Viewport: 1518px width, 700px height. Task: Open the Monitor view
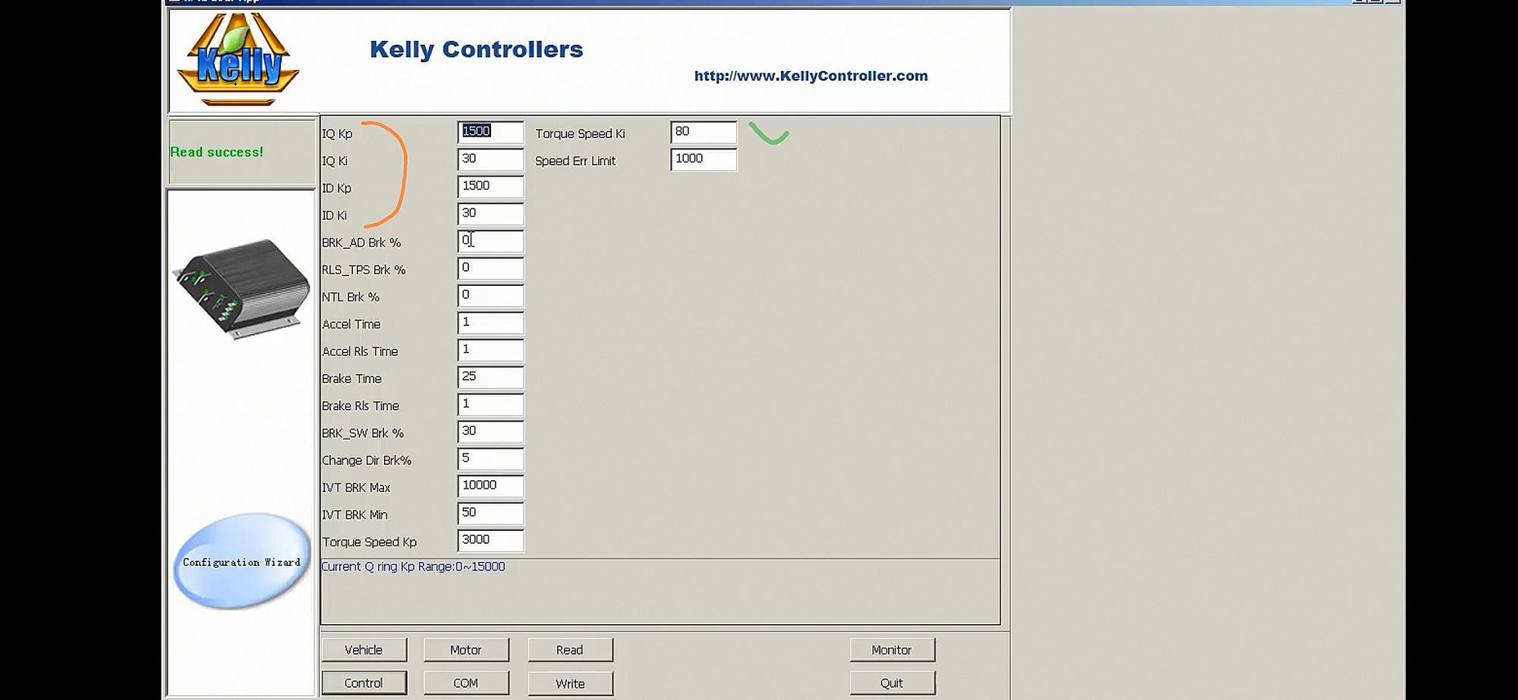pyautogui.click(x=892, y=650)
